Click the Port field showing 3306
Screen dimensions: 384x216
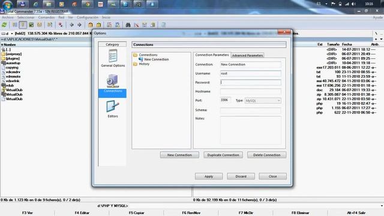point(225,100)
